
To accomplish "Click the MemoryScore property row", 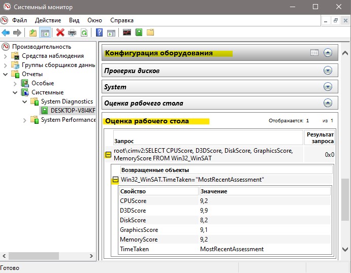I will point(225,240).
